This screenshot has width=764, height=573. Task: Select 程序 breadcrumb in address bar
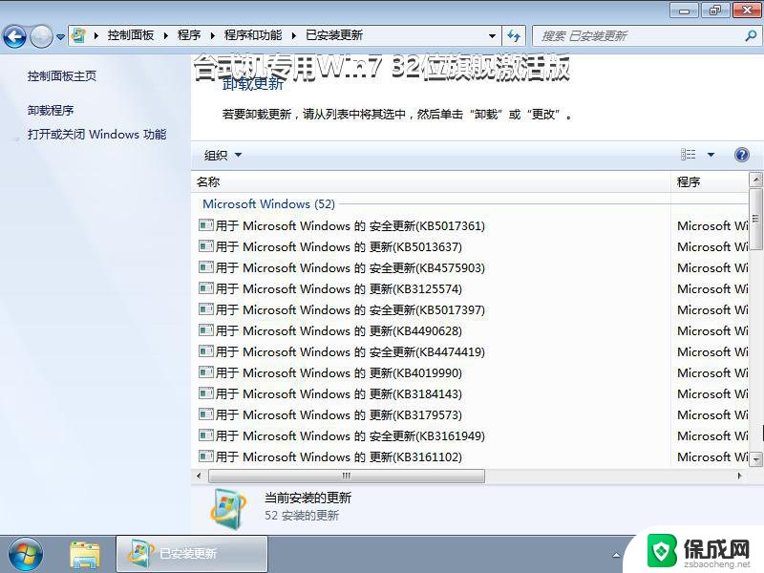coord(189,35)
